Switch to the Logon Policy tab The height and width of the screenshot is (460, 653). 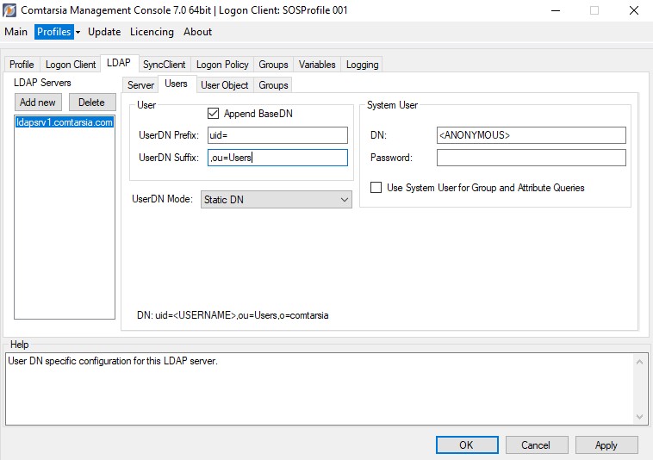click(x=222, y=65)
